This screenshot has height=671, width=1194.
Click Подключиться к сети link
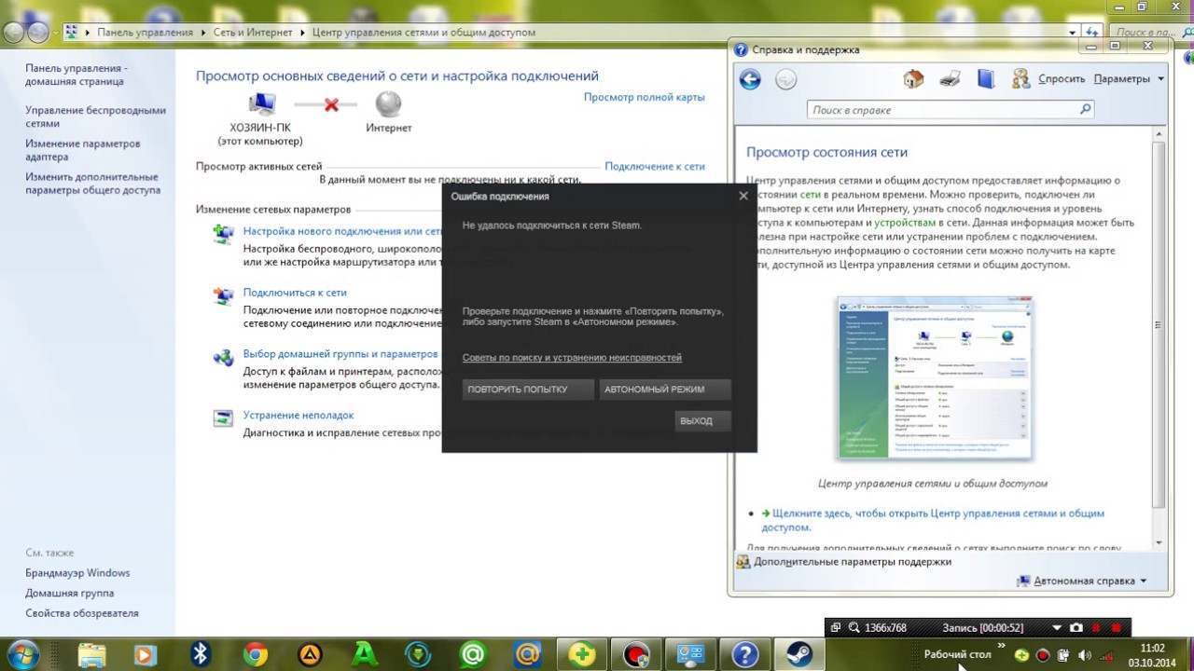295,293
